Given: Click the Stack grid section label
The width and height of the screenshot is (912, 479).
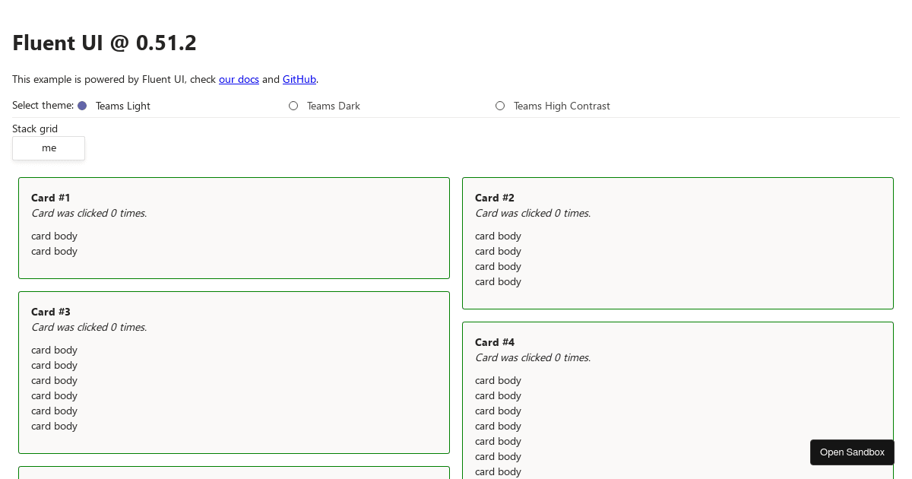Looking at the screenshot, I should click(x=35, y=128).
